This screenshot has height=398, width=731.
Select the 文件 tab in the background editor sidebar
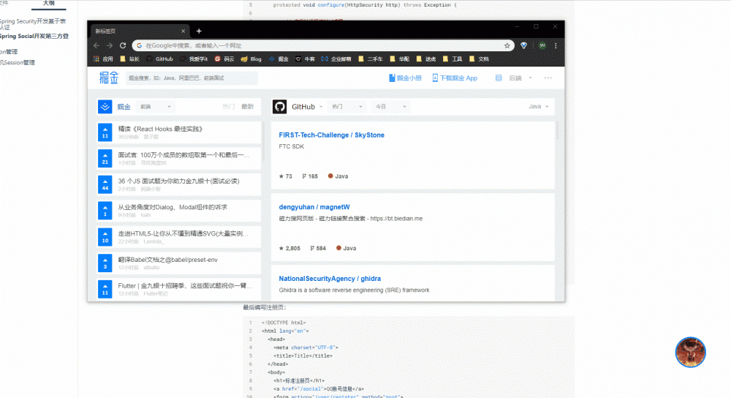pos(4,3)
